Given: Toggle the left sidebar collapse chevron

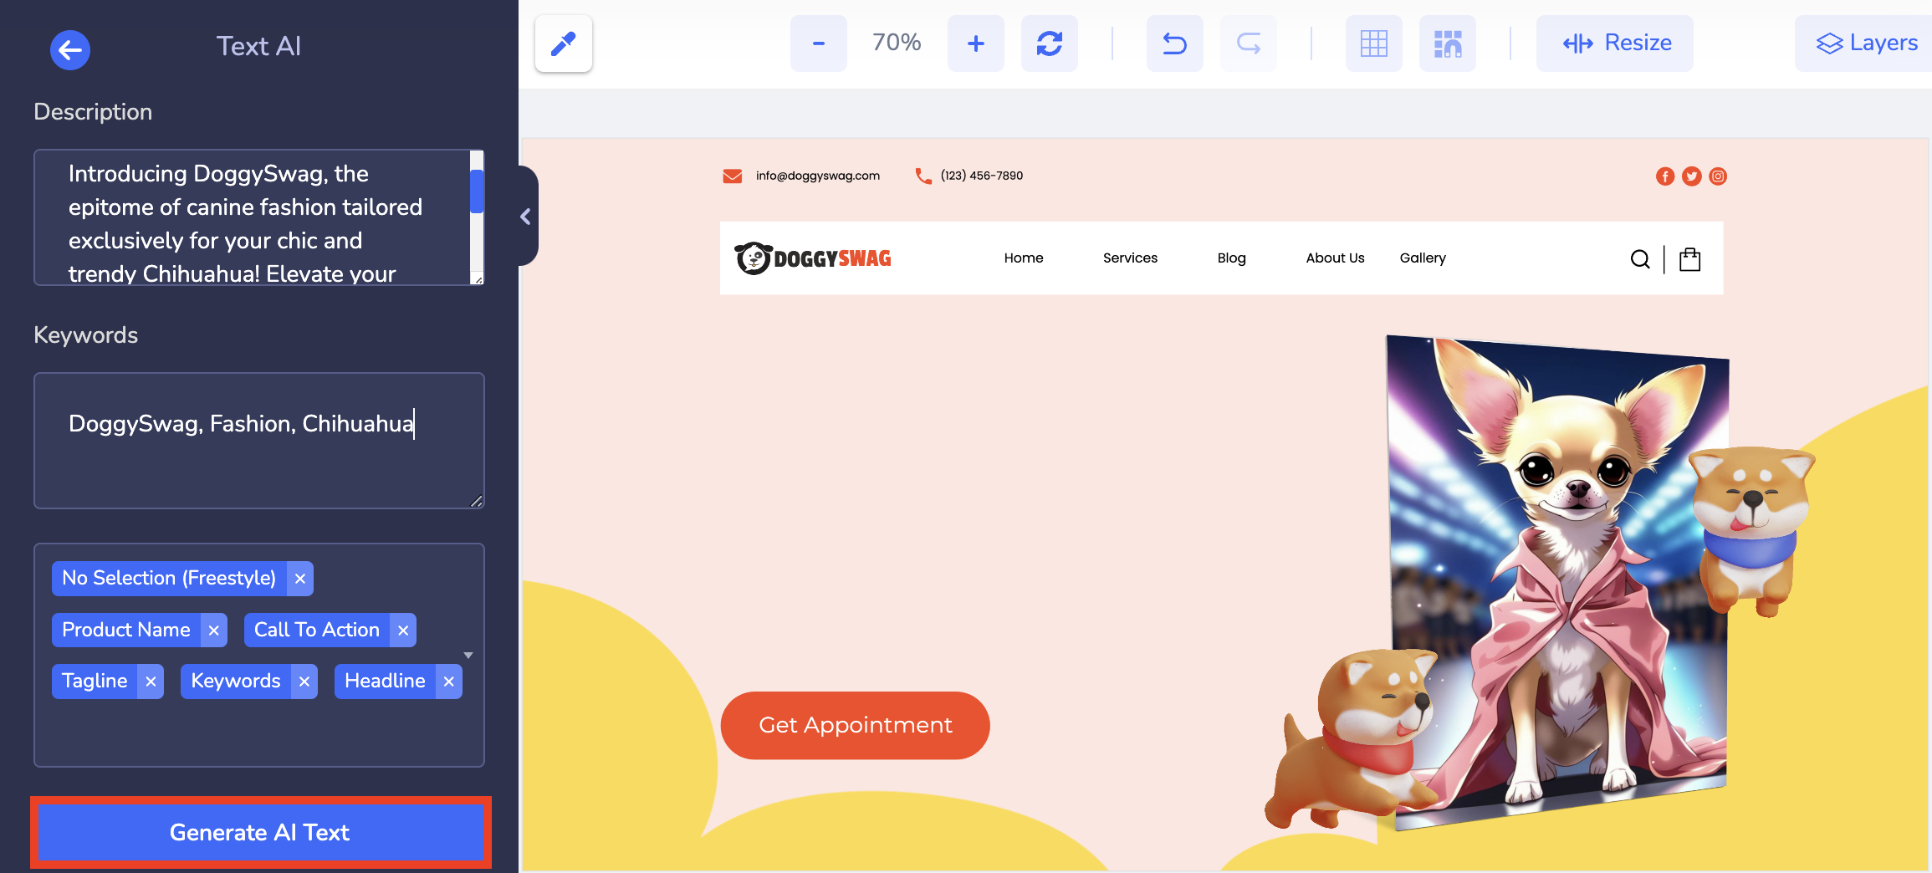Looking at the screenshot, I should pos(525,217).
